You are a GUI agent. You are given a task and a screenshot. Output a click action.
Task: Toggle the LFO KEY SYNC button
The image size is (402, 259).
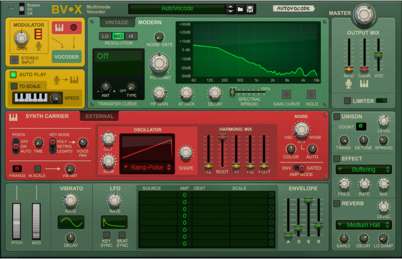point(107,234)
